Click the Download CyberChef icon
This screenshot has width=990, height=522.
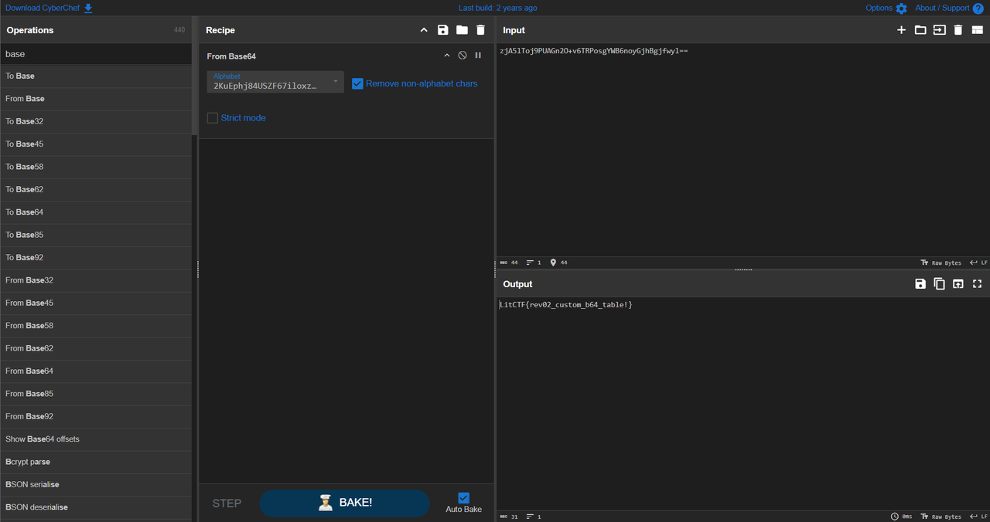pyautogui.click(x=88, y=8)
